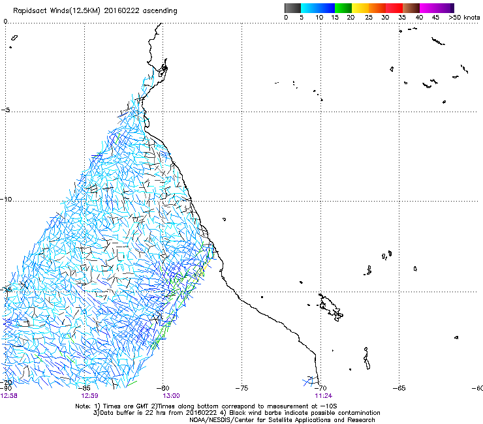Image resolution: width=483 pixels, height=424 pixels.
Task: Click the longitude label '-85'
Action: pyautogui.click(x=84, y=388)
